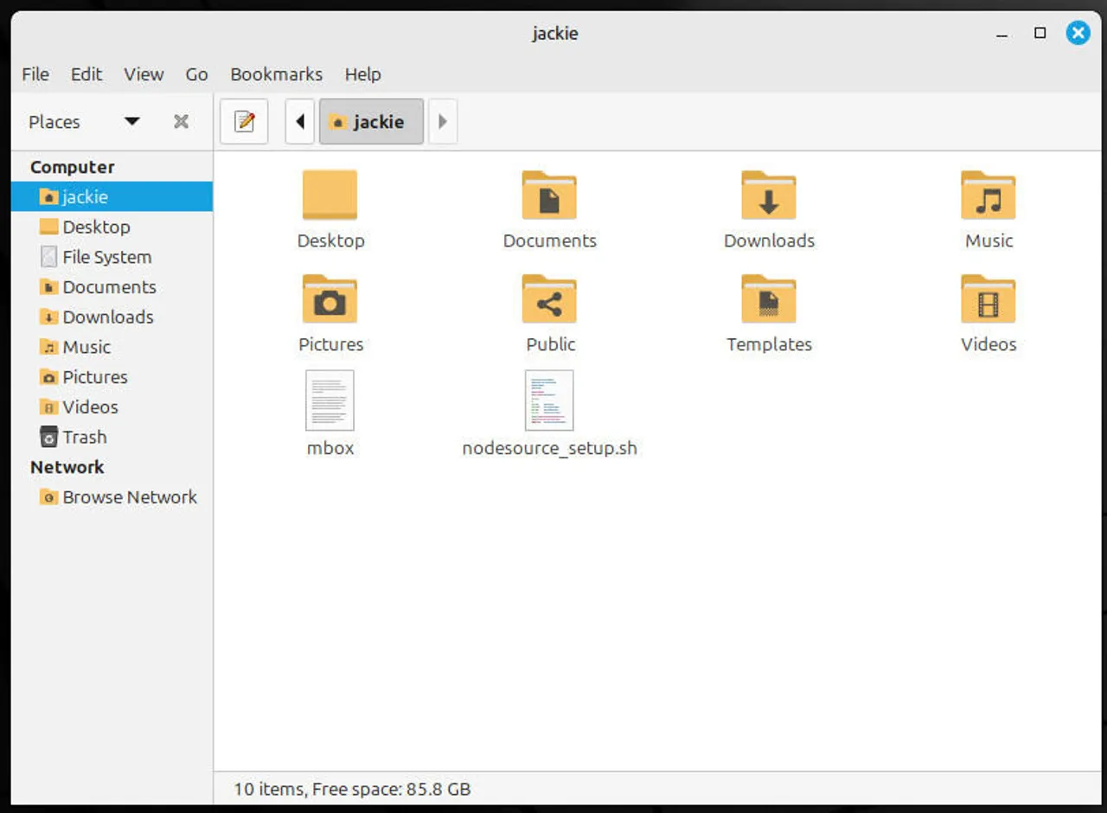Open the Music folder icon
1107x813 pixels.
pos(988,196)
